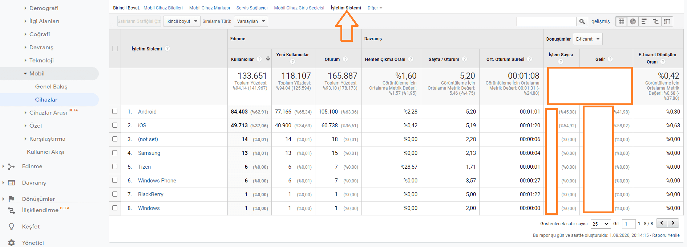
Task: Open the pivot table view icon
Action: tap(667, 21)
